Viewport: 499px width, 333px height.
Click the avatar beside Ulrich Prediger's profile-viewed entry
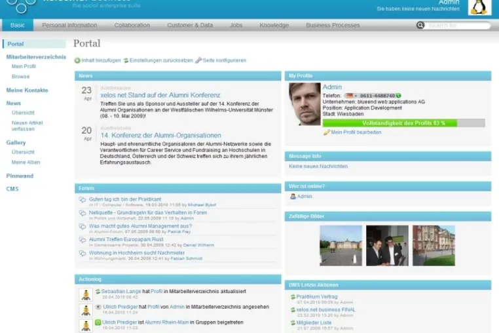tap(86, 310)
